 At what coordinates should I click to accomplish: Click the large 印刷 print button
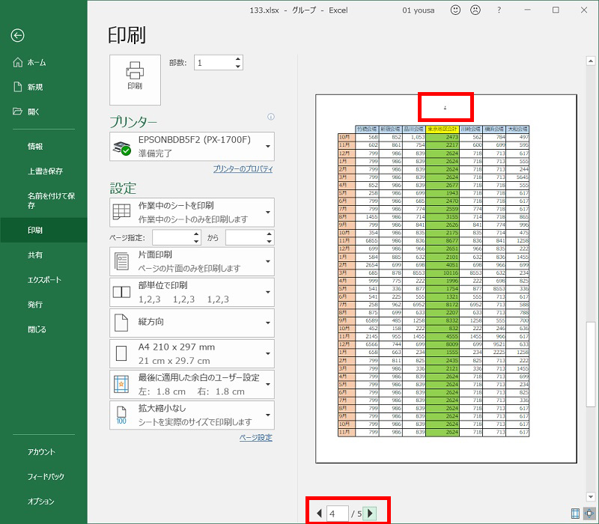[x=135, y=80]
